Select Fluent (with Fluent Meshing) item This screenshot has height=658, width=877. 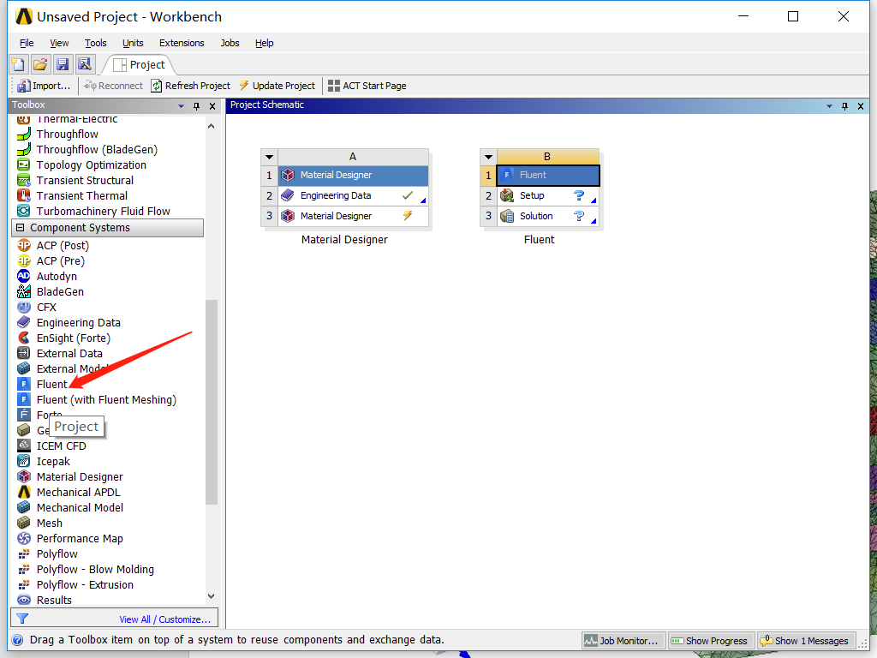pyautogui.click(x=106, y=399)
